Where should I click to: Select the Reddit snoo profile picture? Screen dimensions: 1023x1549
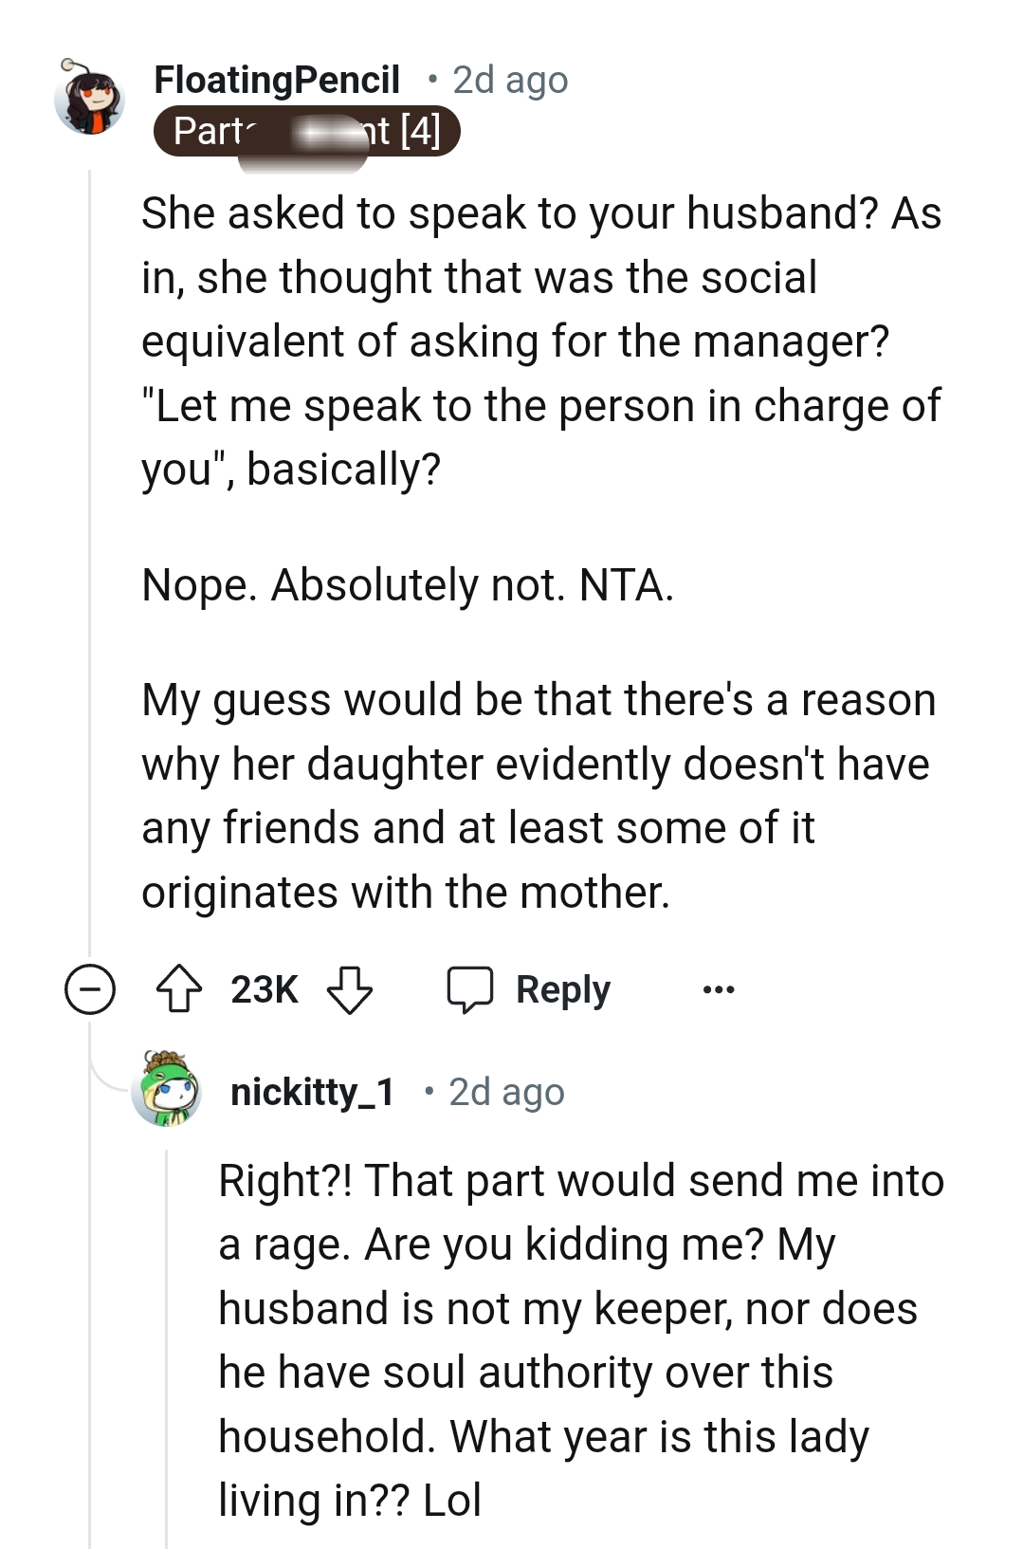(90, 100)
